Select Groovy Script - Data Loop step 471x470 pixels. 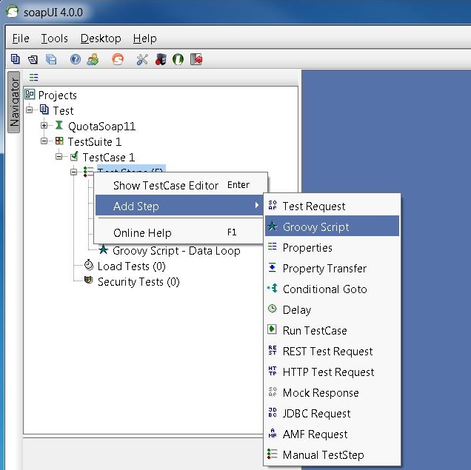[176, 251]
